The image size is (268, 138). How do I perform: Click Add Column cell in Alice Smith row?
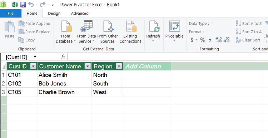(x=147, y=75)
